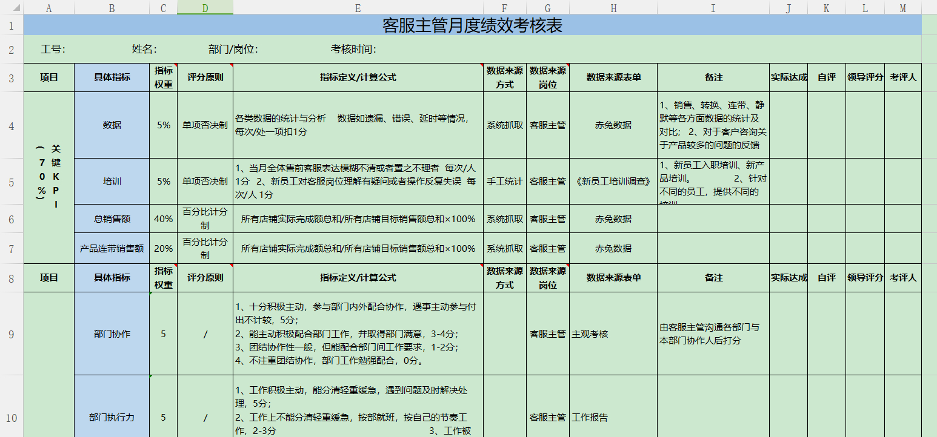
Task: Click the 具体指标 header in row 8
Action: (112, 278)
